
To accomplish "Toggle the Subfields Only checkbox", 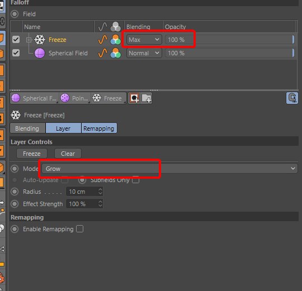I will coord(135,180).
